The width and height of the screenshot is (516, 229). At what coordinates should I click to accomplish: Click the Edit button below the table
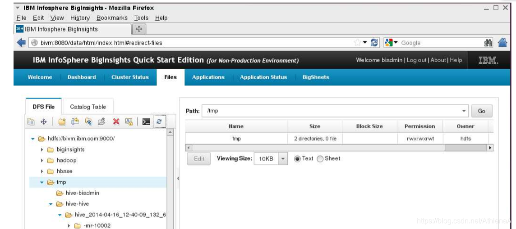coord(199,159)
